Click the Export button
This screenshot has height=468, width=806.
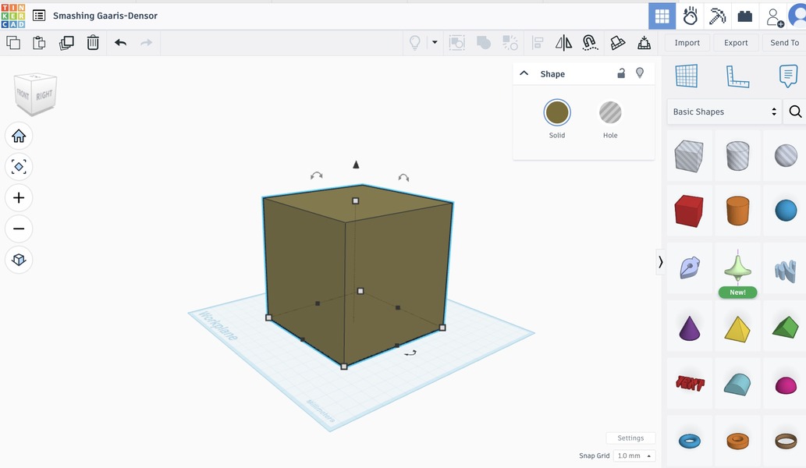coord(736,43)
